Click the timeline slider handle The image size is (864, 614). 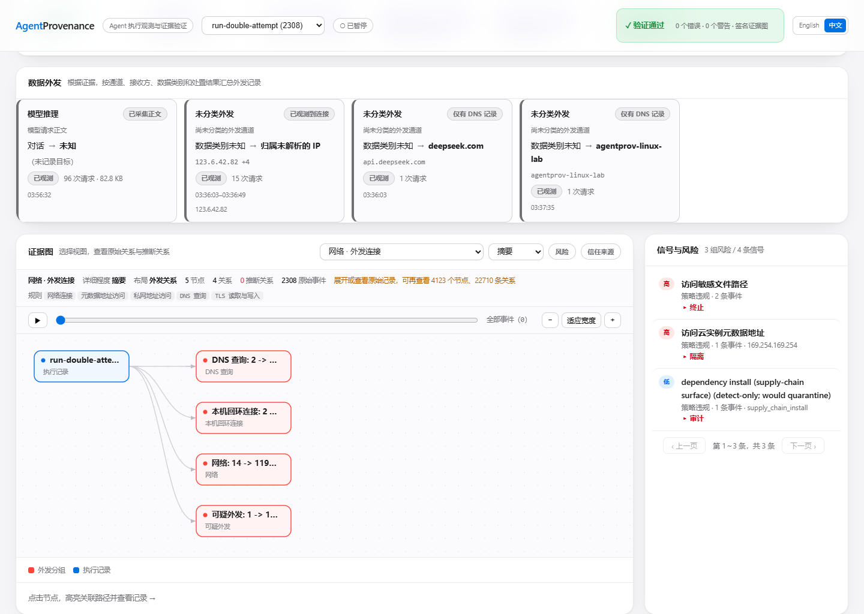(61, 320)
